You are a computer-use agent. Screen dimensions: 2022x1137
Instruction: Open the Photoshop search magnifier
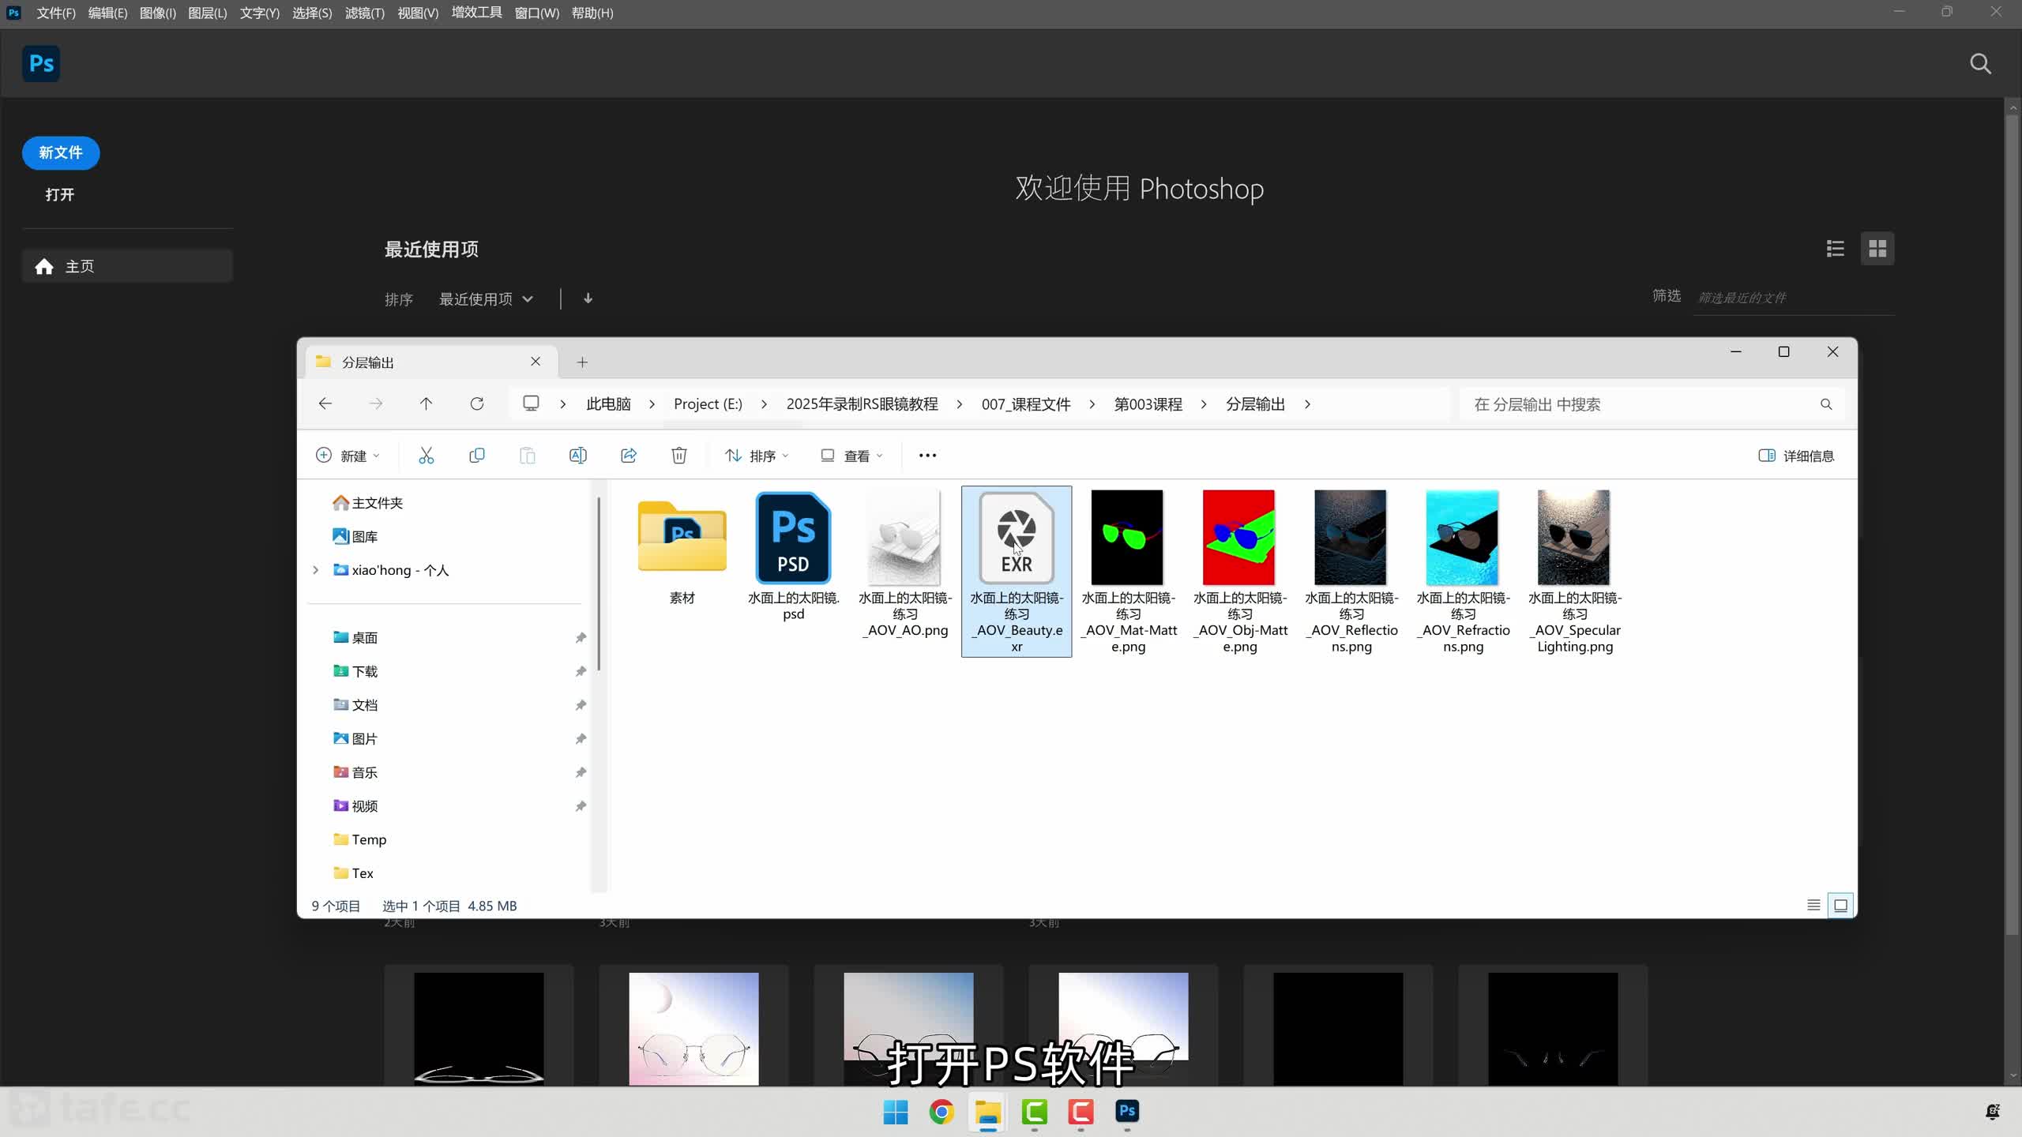pos(1980,64)
